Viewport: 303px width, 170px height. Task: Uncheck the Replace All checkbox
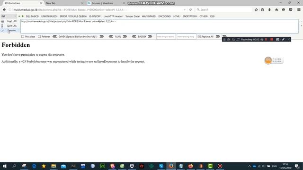click(199, 36)
